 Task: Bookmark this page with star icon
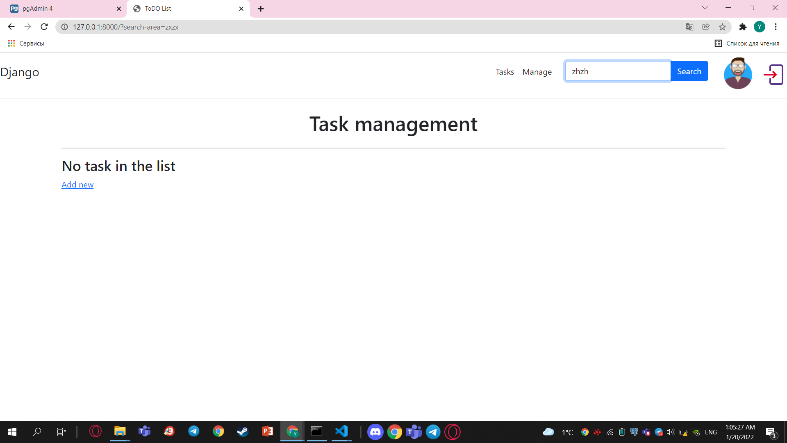[x=722, y=27]
